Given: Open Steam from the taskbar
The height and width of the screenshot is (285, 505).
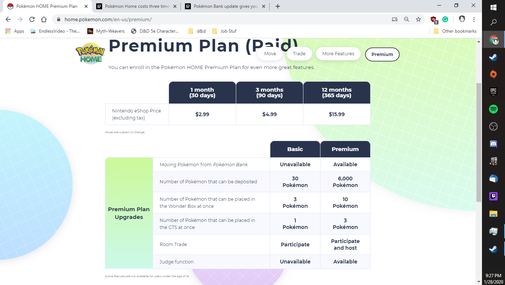Looking at the screenshot, I should [493, 56].
